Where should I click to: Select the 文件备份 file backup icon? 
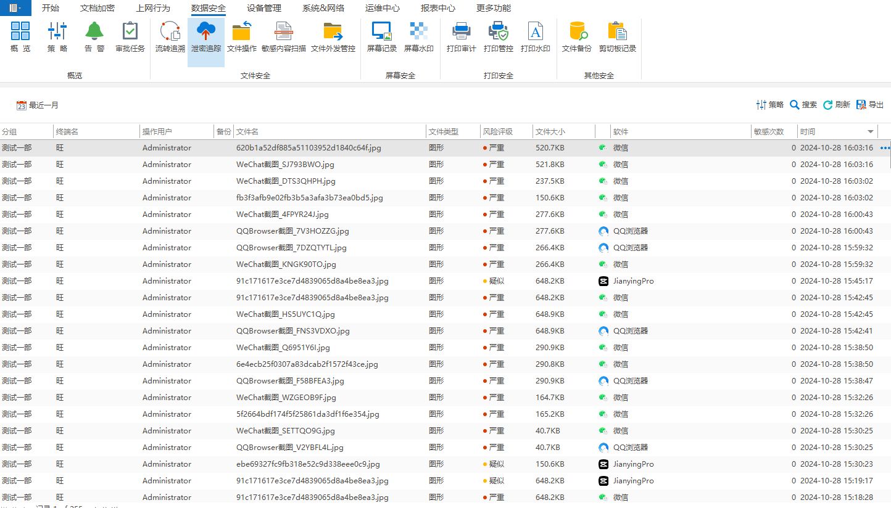(576, 37)
